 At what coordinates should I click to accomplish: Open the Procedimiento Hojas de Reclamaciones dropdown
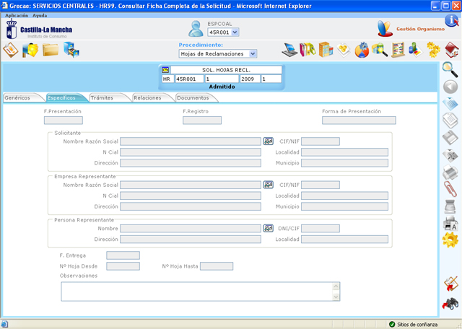[x=253, y=54]
